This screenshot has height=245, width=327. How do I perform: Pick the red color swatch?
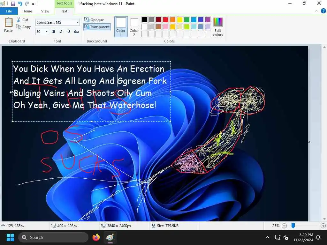[x=166, y=20]
